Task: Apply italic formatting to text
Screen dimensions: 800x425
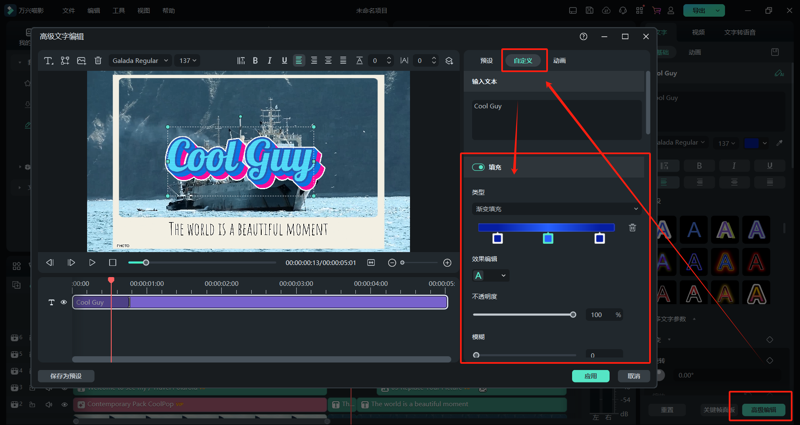Action: (x=270, y=61)
